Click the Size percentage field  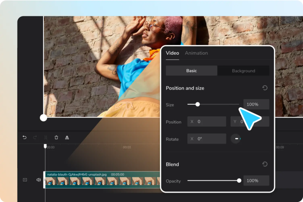pyautogui.click(x=256, y=104)
